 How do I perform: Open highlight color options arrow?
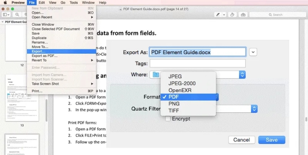(224, 15)
